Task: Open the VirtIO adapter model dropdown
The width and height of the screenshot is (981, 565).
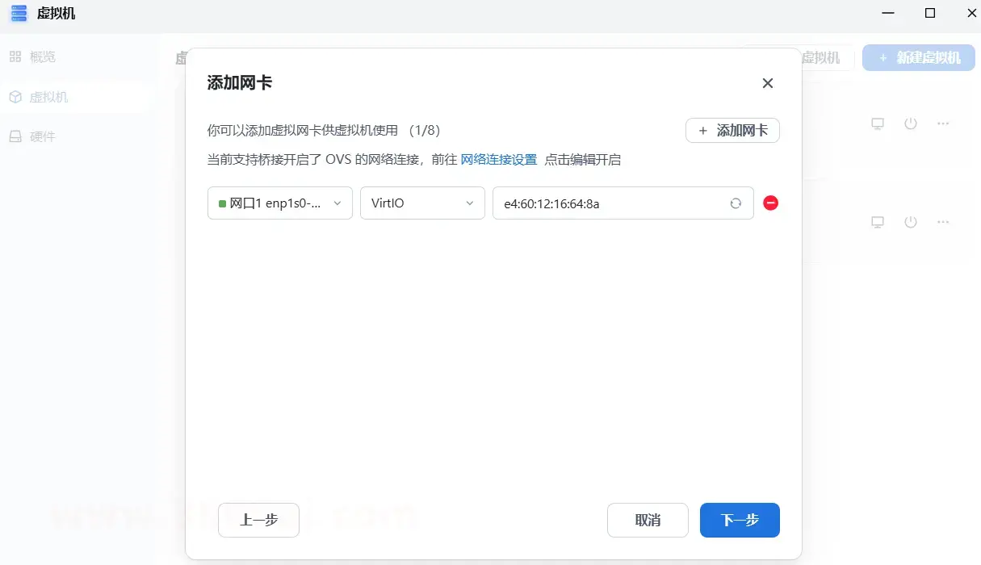Action: coord(421,203)
